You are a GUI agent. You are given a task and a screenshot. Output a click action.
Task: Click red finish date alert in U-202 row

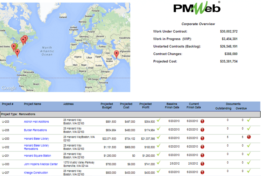click(x=202, y=147)
